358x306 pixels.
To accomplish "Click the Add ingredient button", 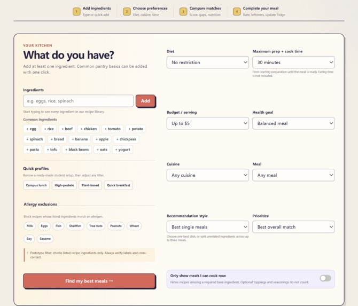I will [x=145, y=101].
